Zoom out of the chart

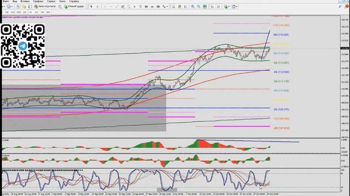pyautogui.click(x=199, y=7)
